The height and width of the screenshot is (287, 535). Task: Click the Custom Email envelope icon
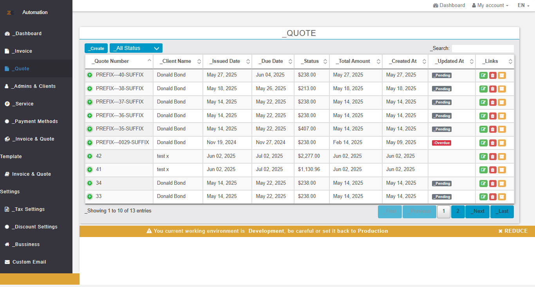coord(7,262)
